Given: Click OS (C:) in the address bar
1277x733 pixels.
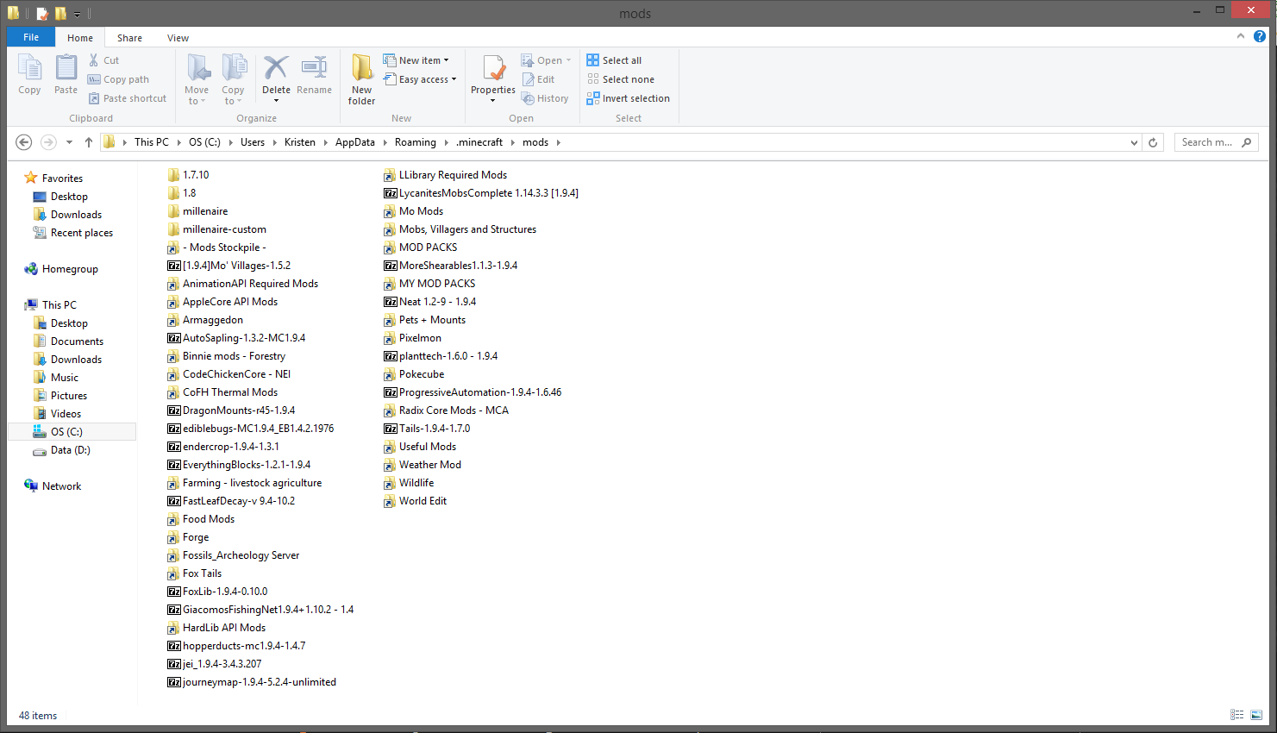Looking at the screenshot, I should point(205,142).
